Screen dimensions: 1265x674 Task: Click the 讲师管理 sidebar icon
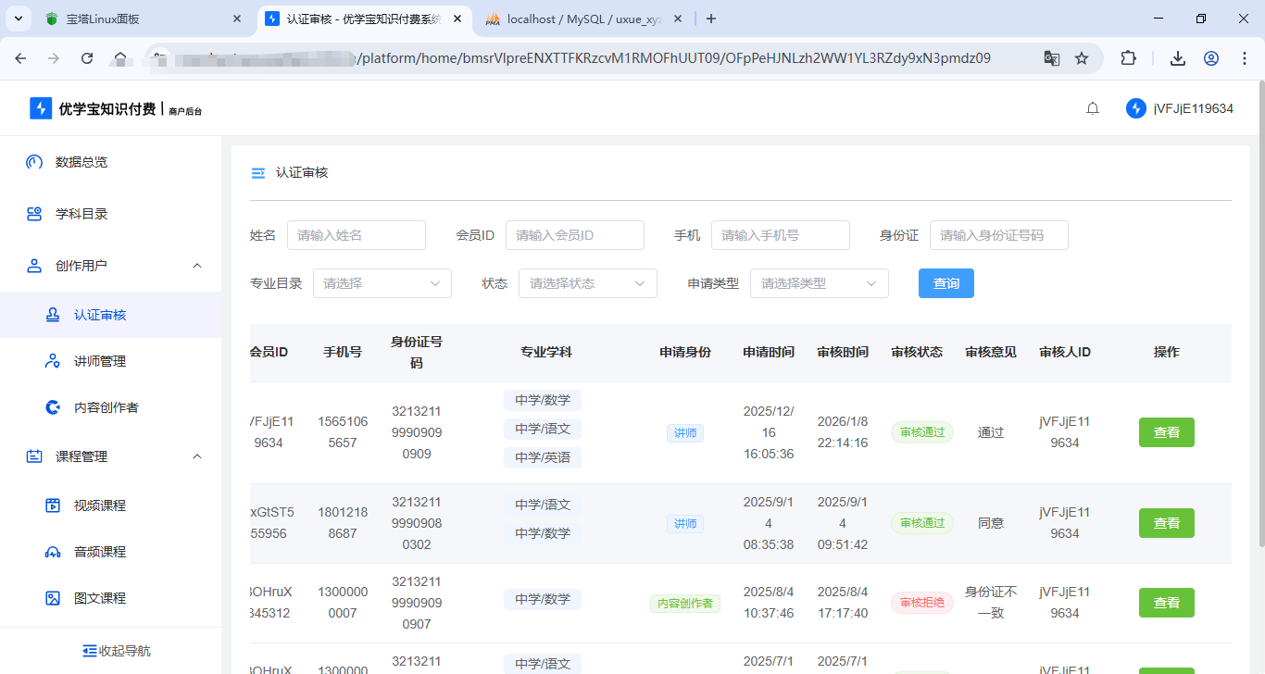point(53,361)
